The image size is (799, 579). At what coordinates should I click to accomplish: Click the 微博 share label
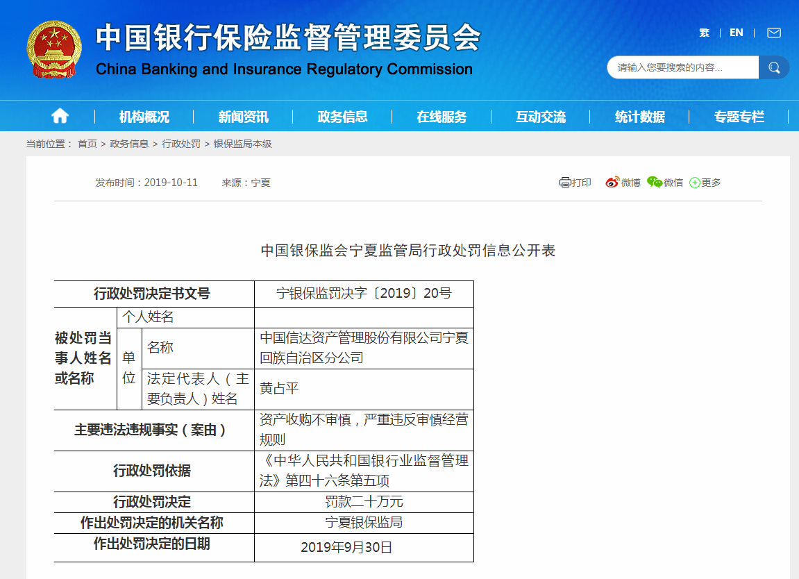[631, 183]
